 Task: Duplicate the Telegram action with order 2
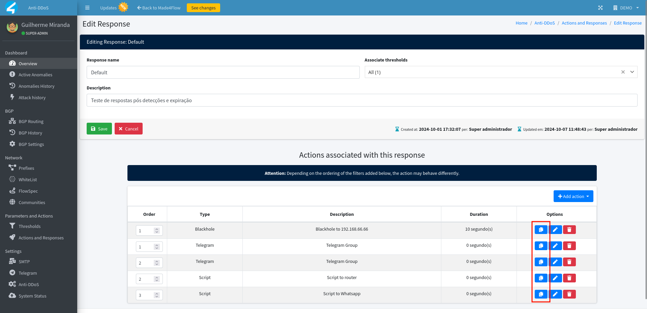coord(541,262)
